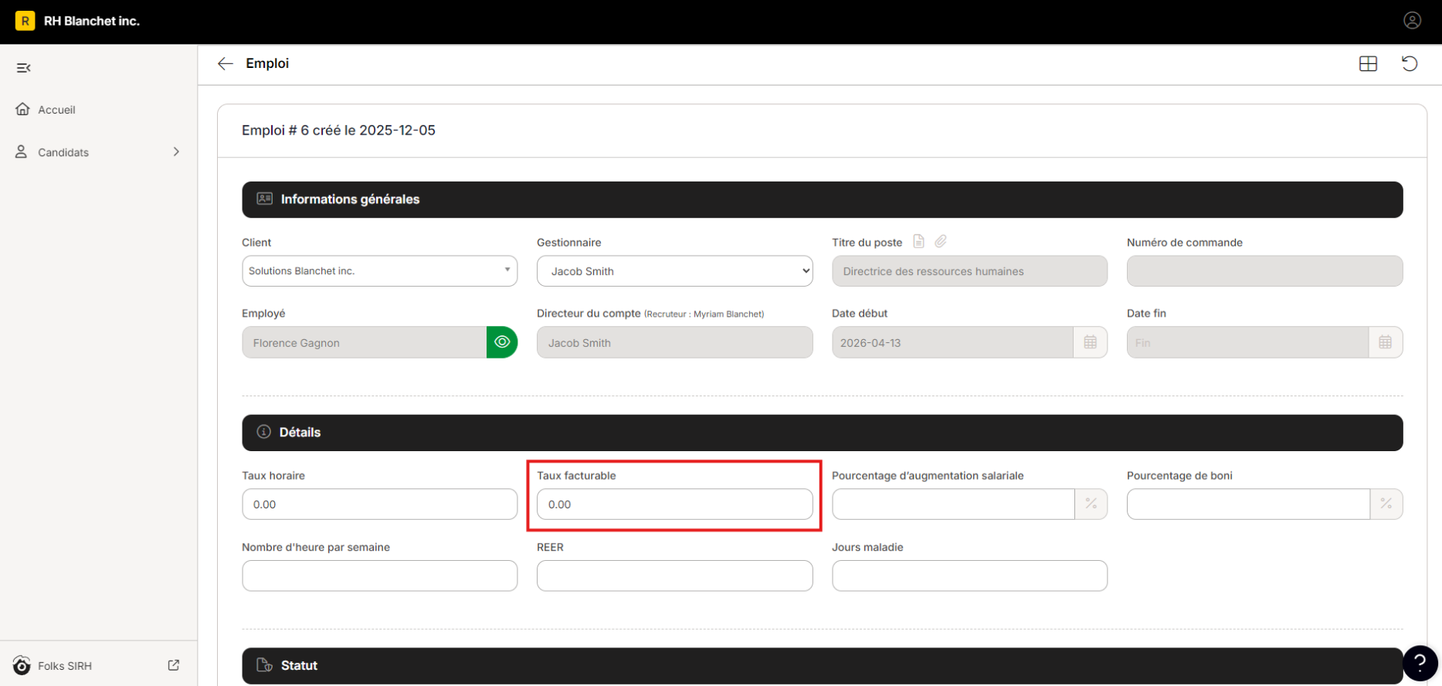
Task: Open the Candidats person icon
Action: (x=22, y=151)
